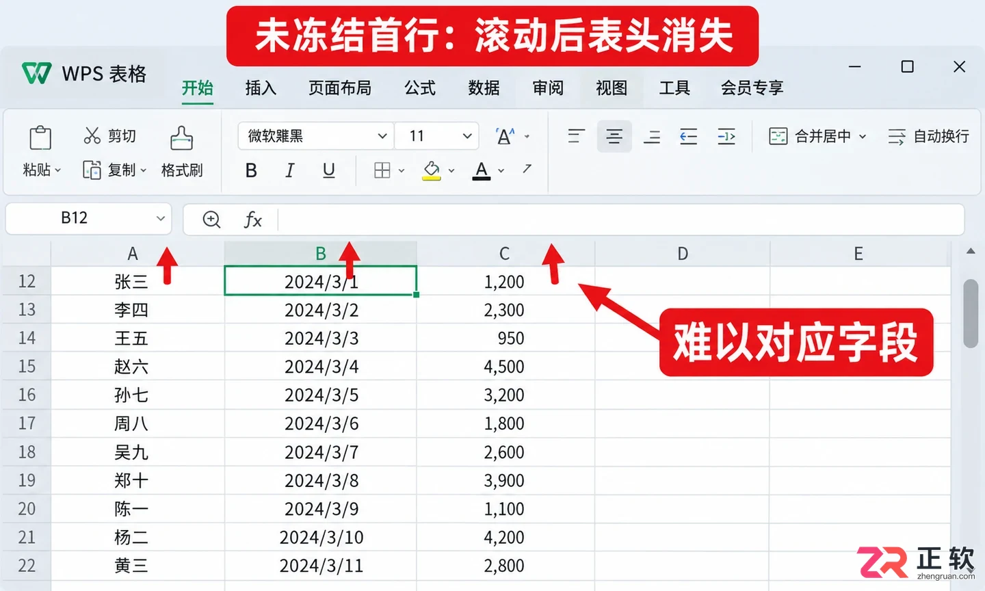
Task: Increase font size with the A icon
Action: point(505,136)
